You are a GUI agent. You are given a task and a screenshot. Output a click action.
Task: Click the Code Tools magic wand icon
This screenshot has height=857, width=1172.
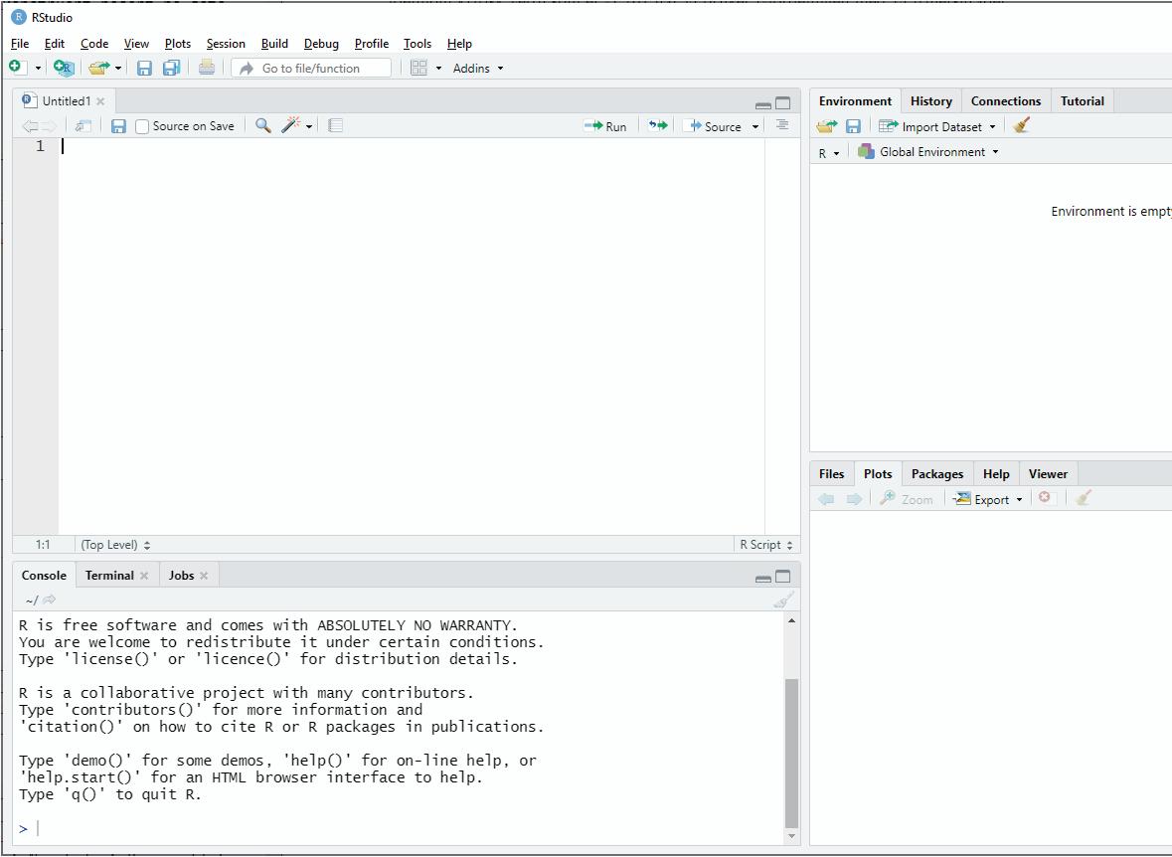pyautogui.click(x=290, y=125)
